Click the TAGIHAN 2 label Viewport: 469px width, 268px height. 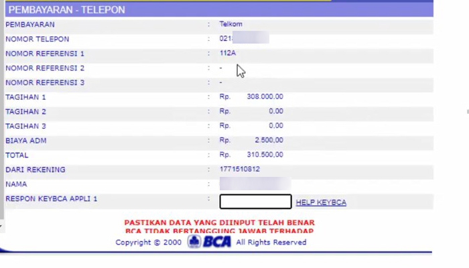pyautogui.click(x=25, y=112)
